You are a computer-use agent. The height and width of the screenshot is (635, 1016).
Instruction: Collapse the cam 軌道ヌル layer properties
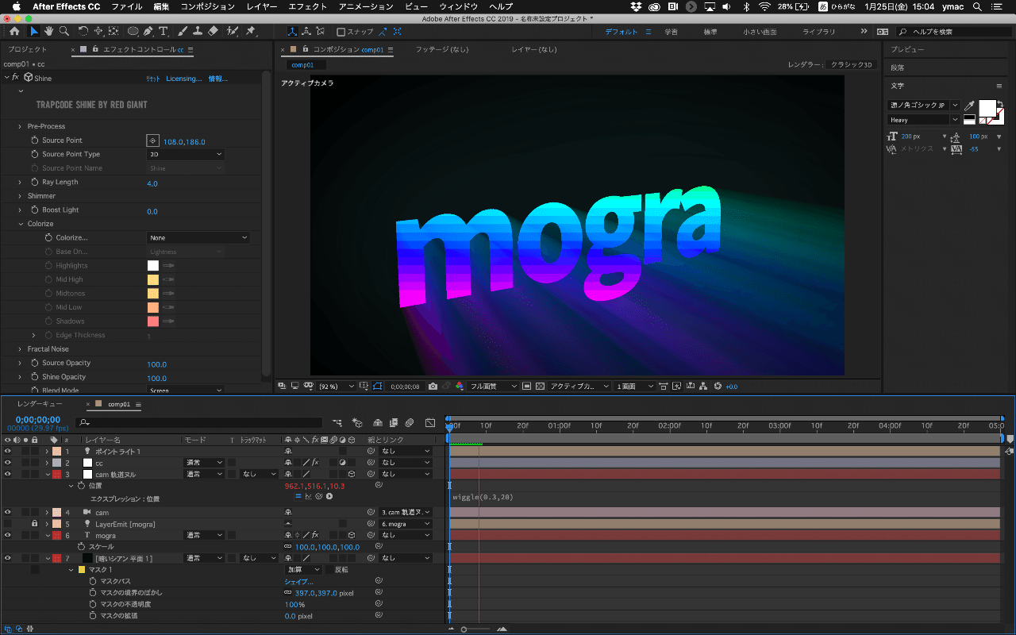[x=48, y=473]
